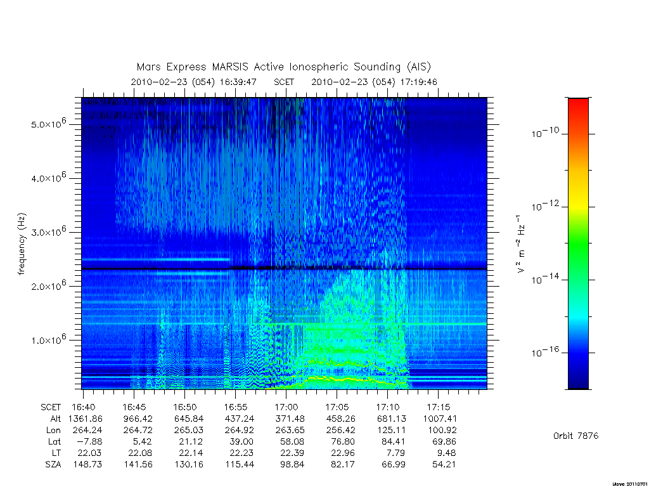Click local time value '7.79'

(x=395, y=453)
